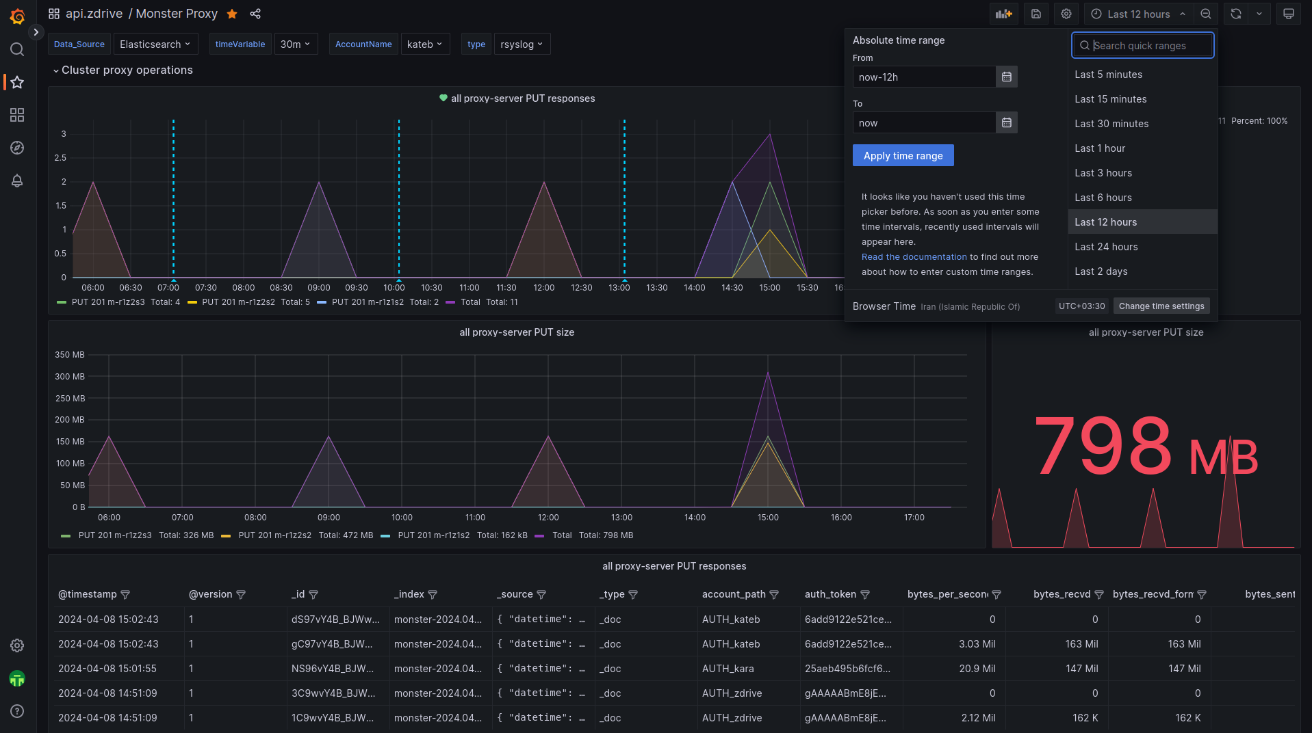
Task: Open the Explore compass in sidebar
Action: tap(17, 148)
